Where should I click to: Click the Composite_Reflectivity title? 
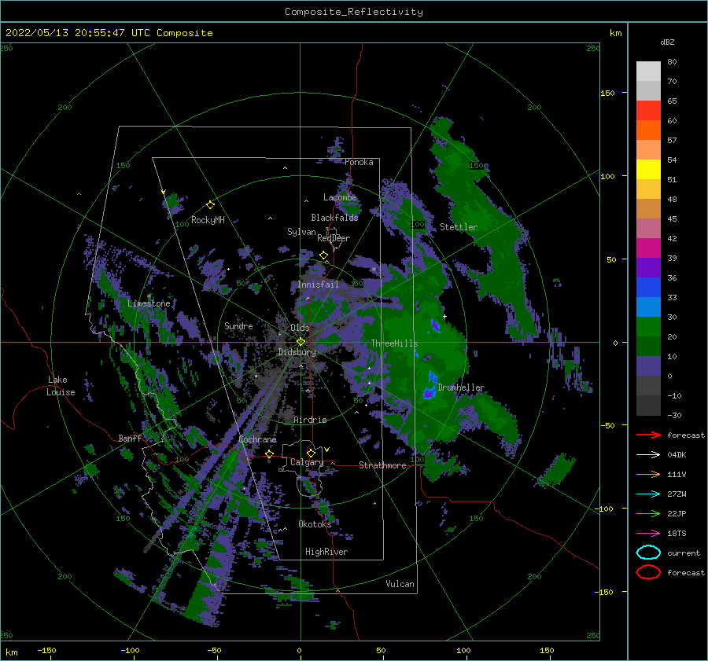point(354,12)
